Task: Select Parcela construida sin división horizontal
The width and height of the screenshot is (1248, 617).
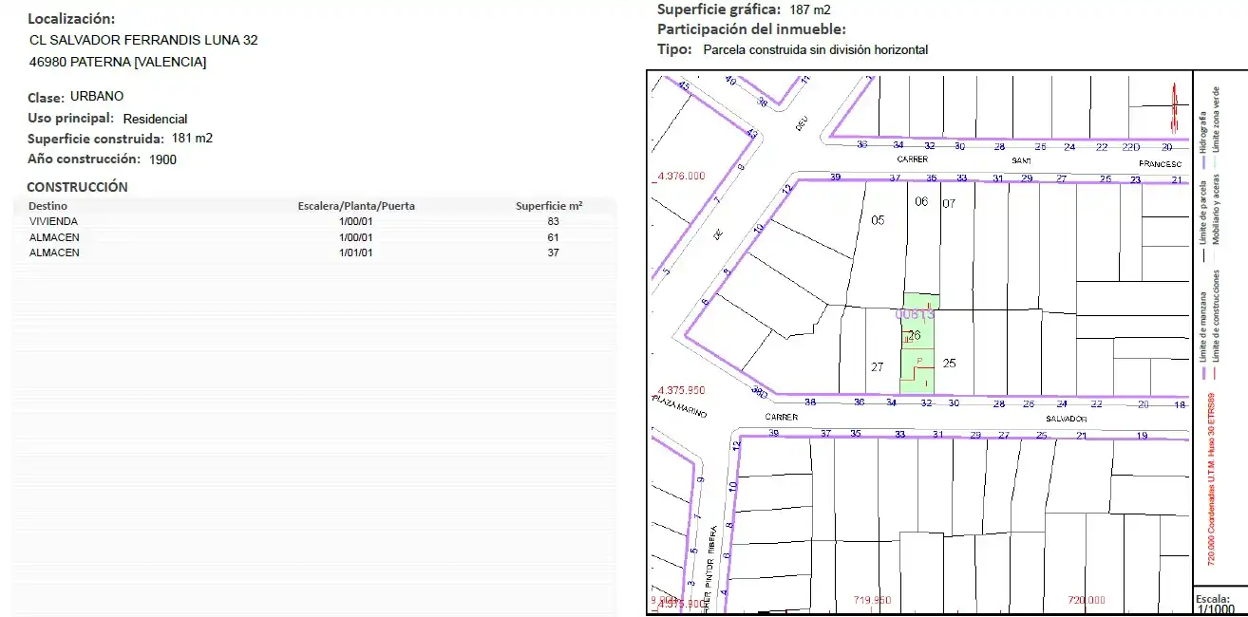Action: [x=816, y=49]
